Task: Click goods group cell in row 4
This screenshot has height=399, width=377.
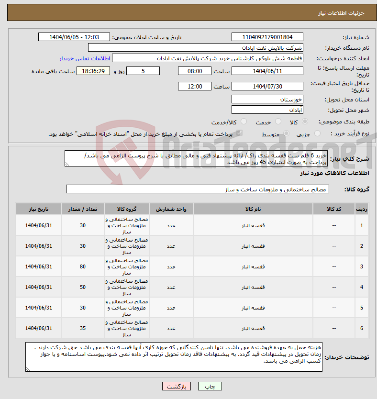Action: (127, 288)
